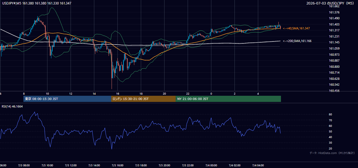
Task: Click the 160.456 price axis label
Action: [334, 91]
